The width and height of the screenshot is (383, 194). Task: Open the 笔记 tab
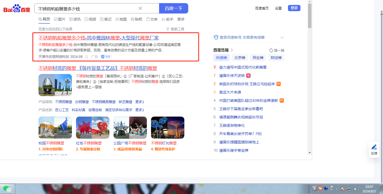[106, 19]
